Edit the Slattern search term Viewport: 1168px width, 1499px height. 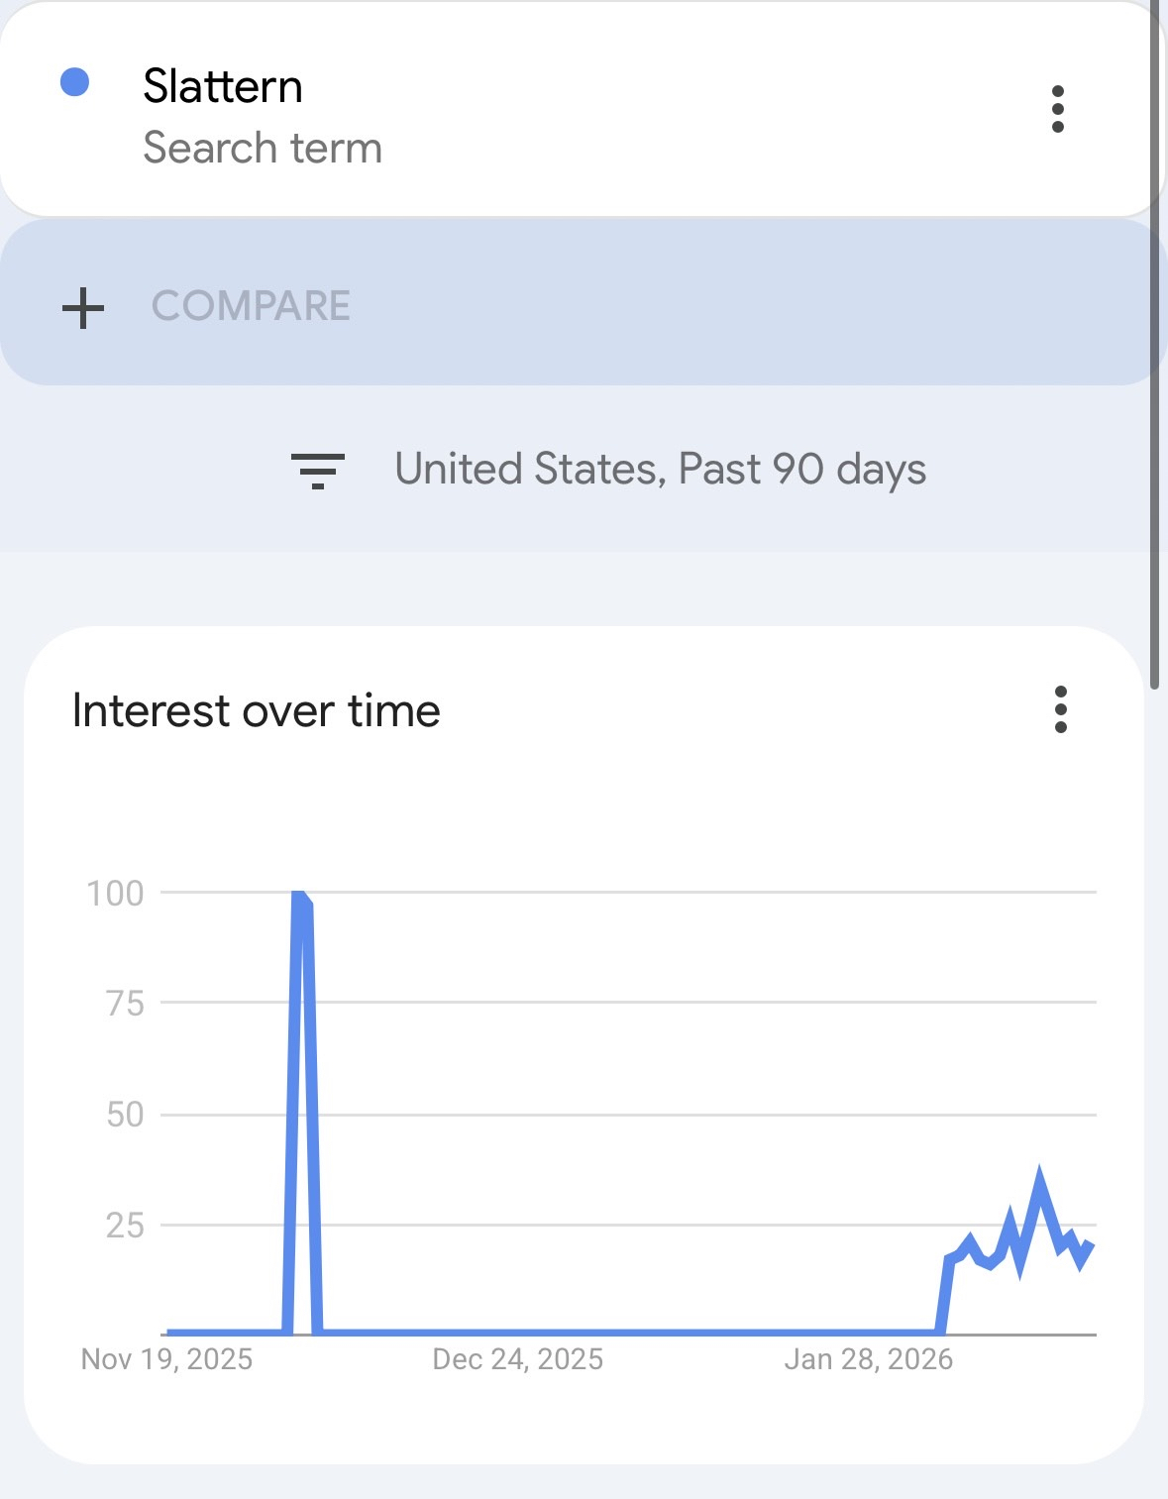click(x=223, y=86)
